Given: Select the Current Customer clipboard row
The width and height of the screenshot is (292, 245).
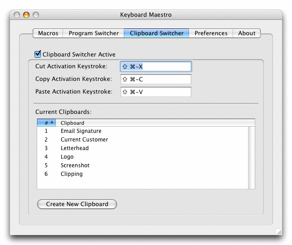Looking at the screenshot, I should click(x=143, y=140).
